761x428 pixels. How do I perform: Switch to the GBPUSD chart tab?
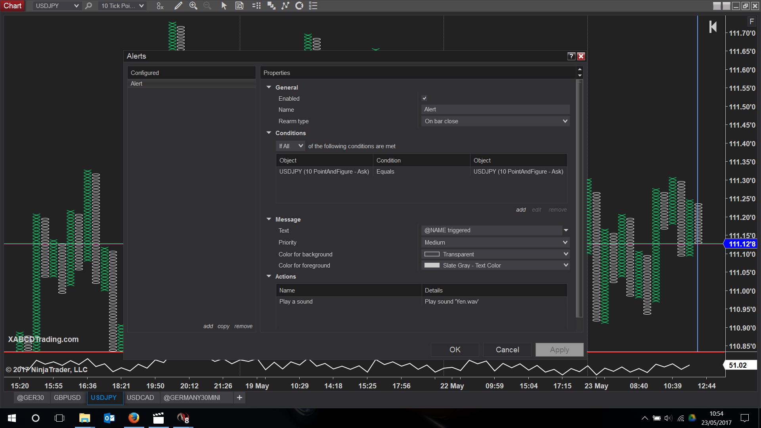[67, 397]
